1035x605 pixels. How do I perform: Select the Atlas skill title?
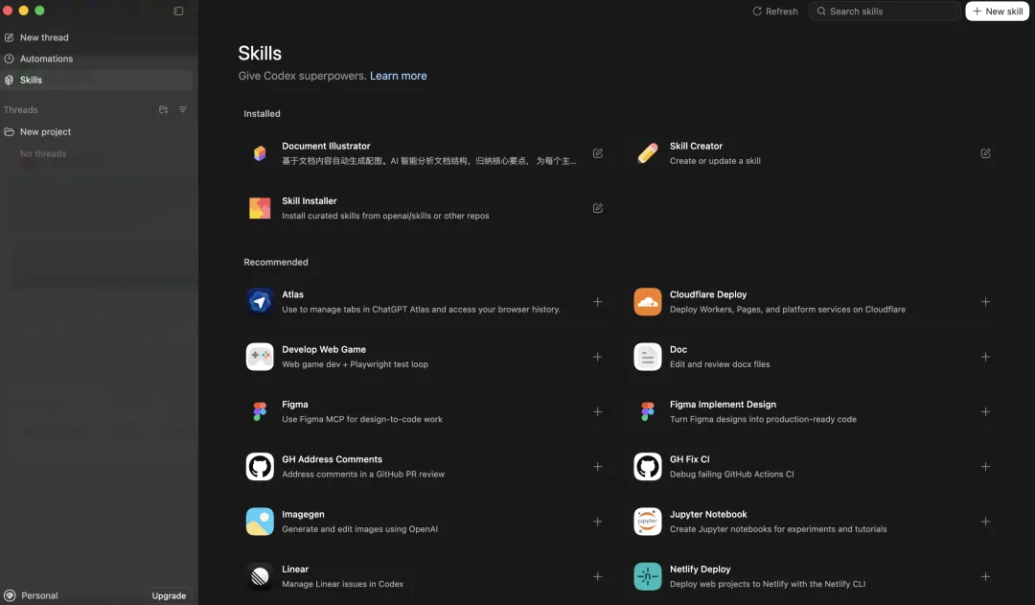tap(292, 294)
